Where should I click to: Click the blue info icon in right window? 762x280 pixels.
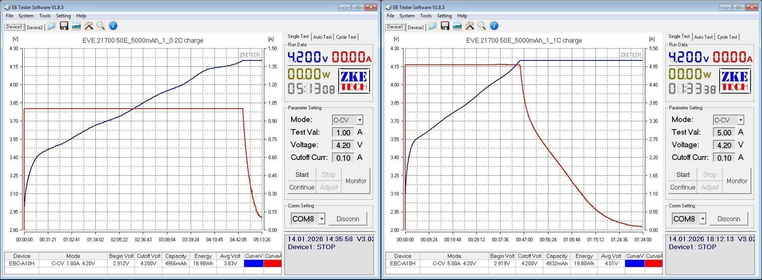(494, 26)
